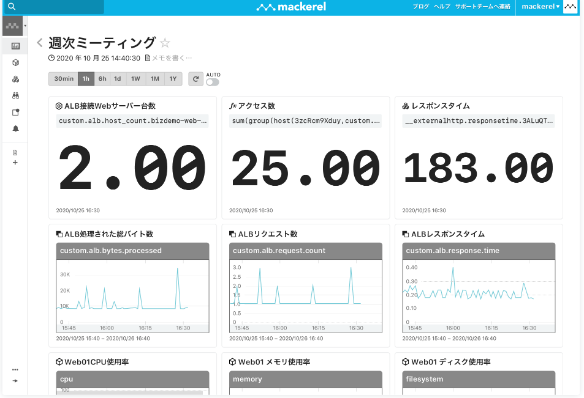Open the organization switcher dropdown
The image size is (584, 398).
15,26
